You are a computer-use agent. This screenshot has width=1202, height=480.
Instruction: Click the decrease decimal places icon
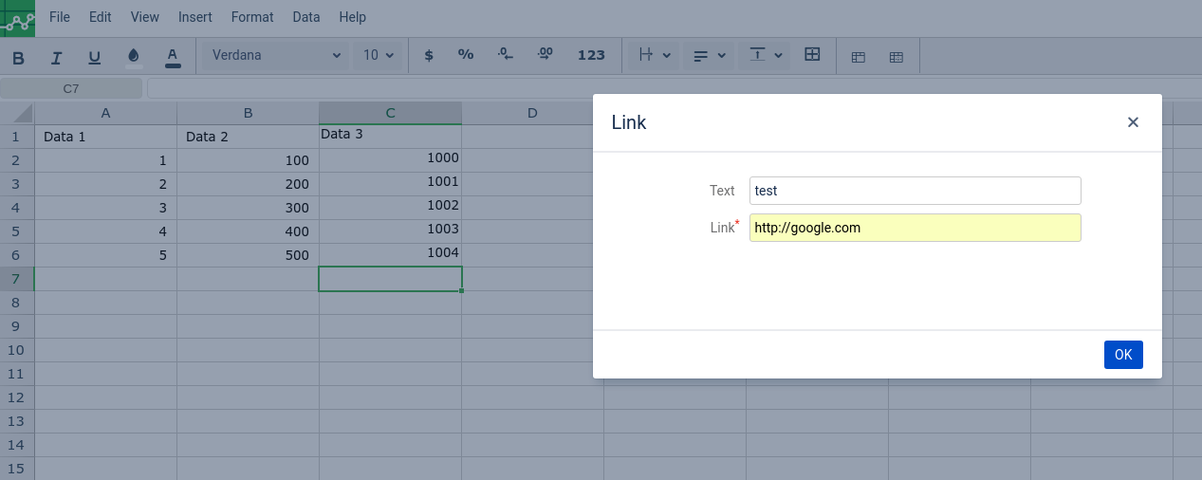click(x=506, y=56)
